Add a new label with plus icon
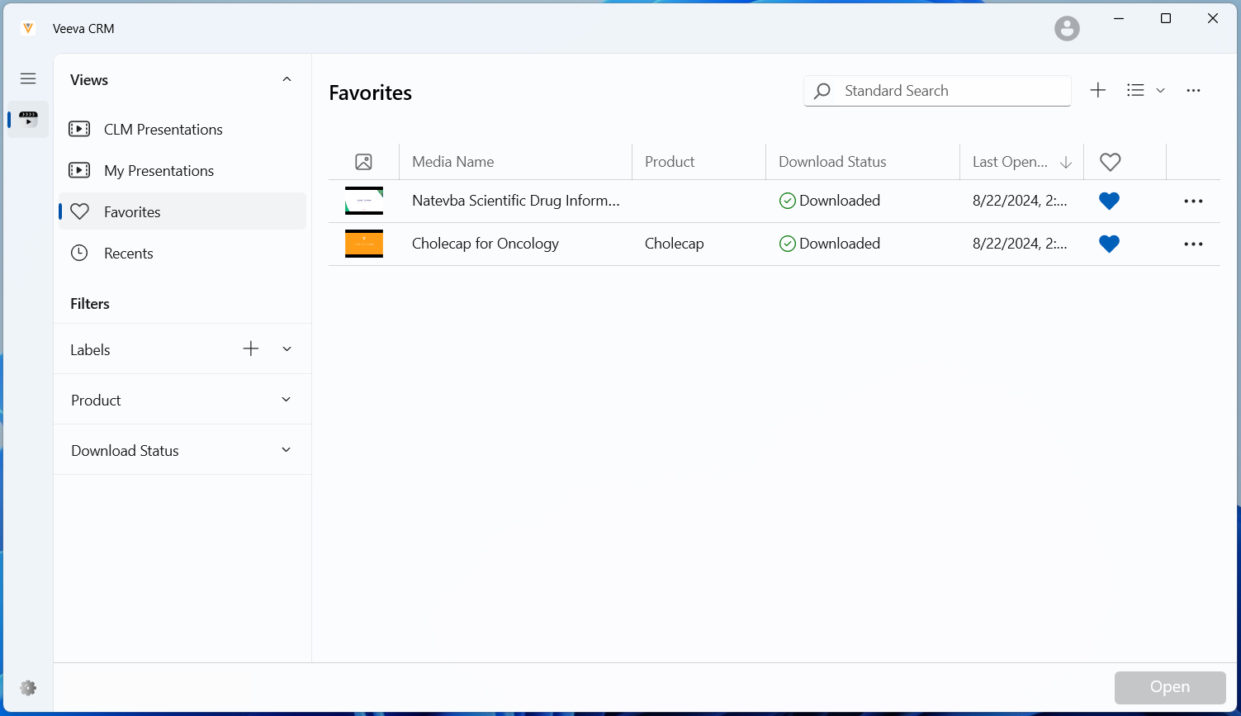The width and height of the screenshot is (1241, 716). pos(251,349)
